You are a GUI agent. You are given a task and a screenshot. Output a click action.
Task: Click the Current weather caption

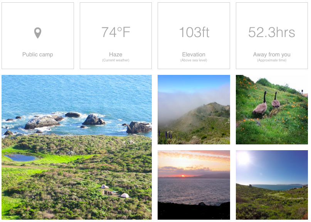tap(116, 60)
